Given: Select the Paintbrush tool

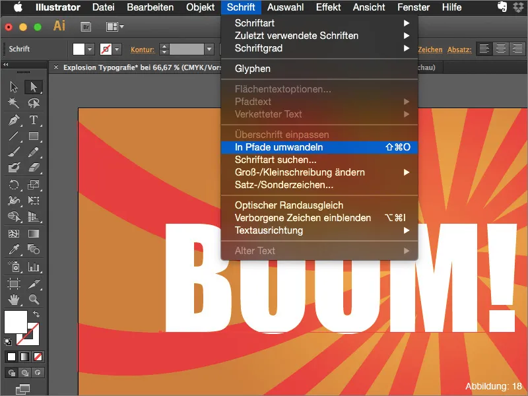Looking at the screenshot, I should click(x=14, y=152).
